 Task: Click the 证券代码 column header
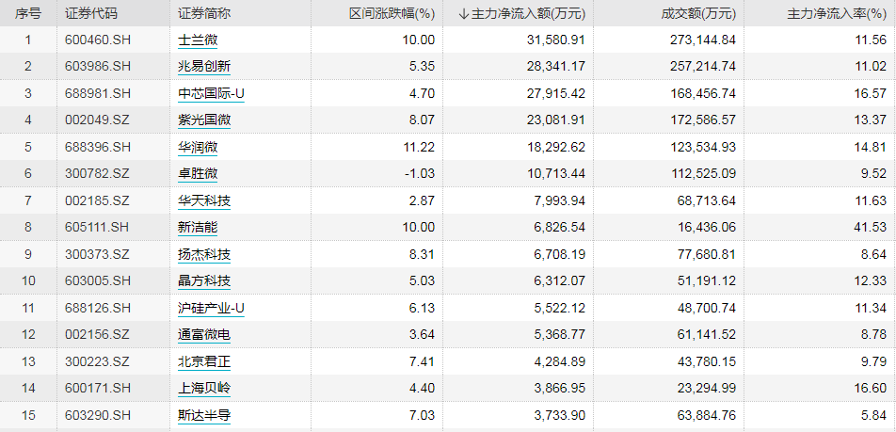pyautogui.click(x=88, y=14)
